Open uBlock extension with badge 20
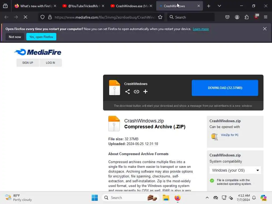272x204 pixels. tap(256, 17)
